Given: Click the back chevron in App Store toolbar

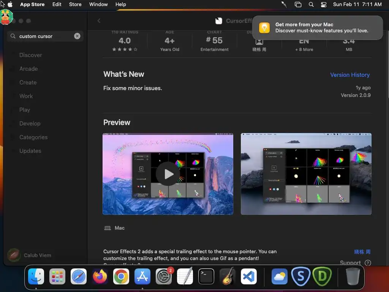Looking at the screenshot, I should [x=99, y=21].
